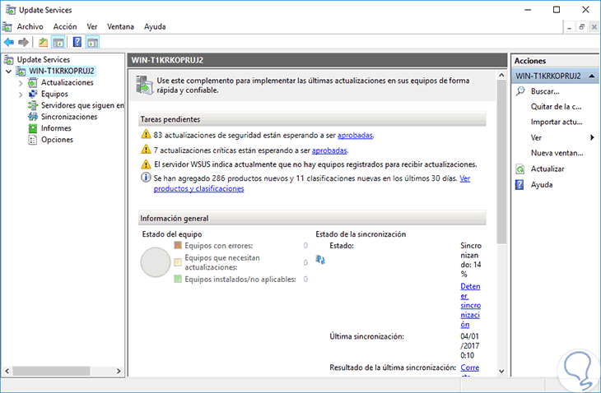
Task: Click the Informes green report icon
Action: point(33,128)
